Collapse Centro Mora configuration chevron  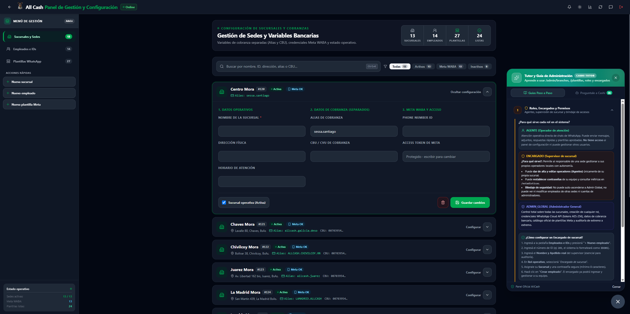(x=487, y=92)
